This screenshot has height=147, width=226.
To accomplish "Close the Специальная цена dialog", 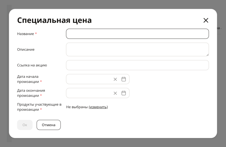I will tap(206, 20).
